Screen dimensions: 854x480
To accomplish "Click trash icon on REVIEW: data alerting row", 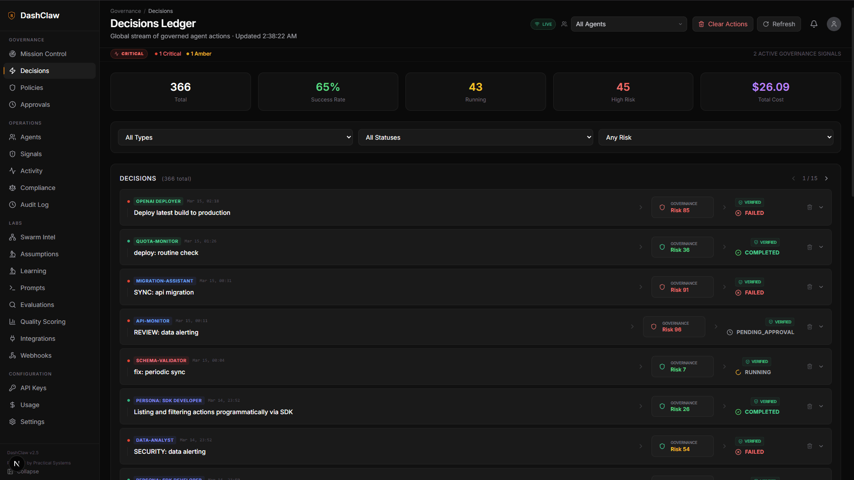I will [809, 327].
